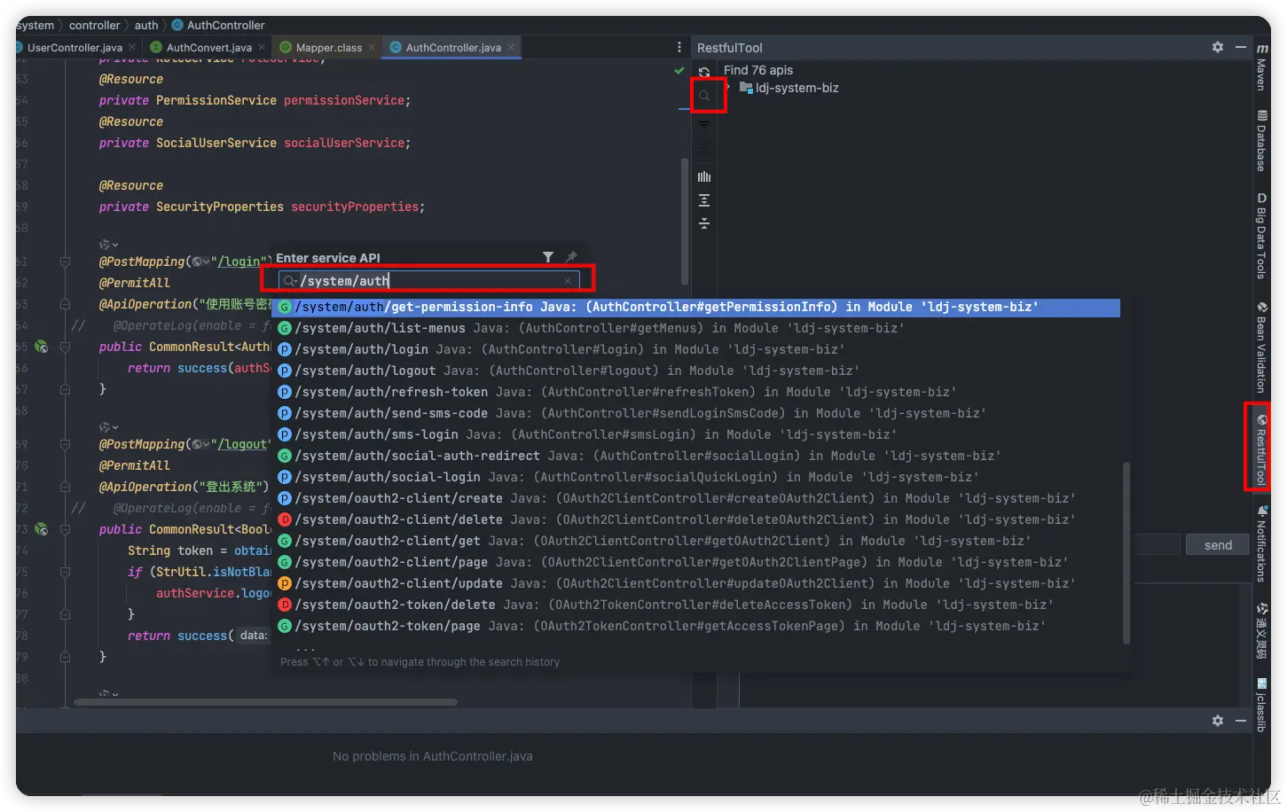Screen dimensions: 1287x812
Task: Click 'auth' in the breadcrumb path
Action: pos(146,25)
